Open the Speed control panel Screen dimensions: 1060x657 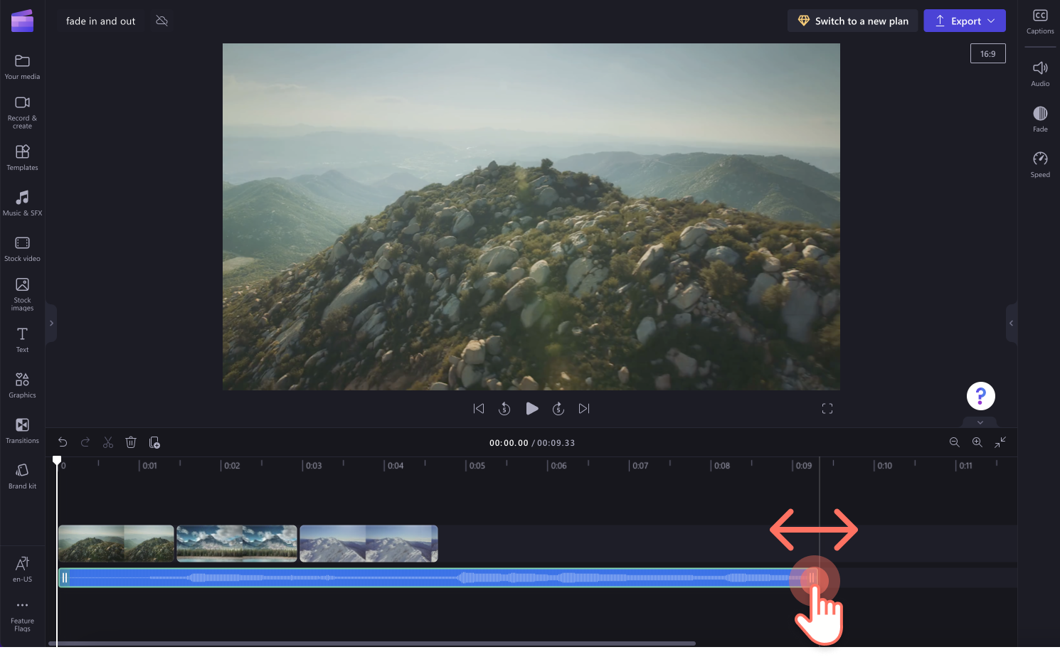[1039, 163]
